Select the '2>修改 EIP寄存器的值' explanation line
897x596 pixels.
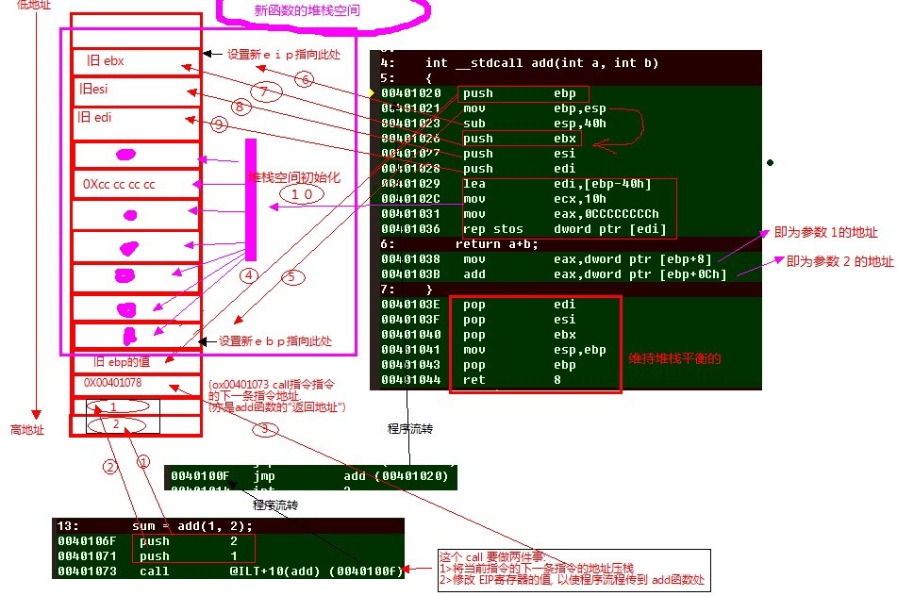point(573,579)
